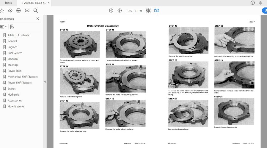This screenshot has width=267, height=148.
Task: Open bookmarks options dropdown menu
Action: (x=4, y=27)
